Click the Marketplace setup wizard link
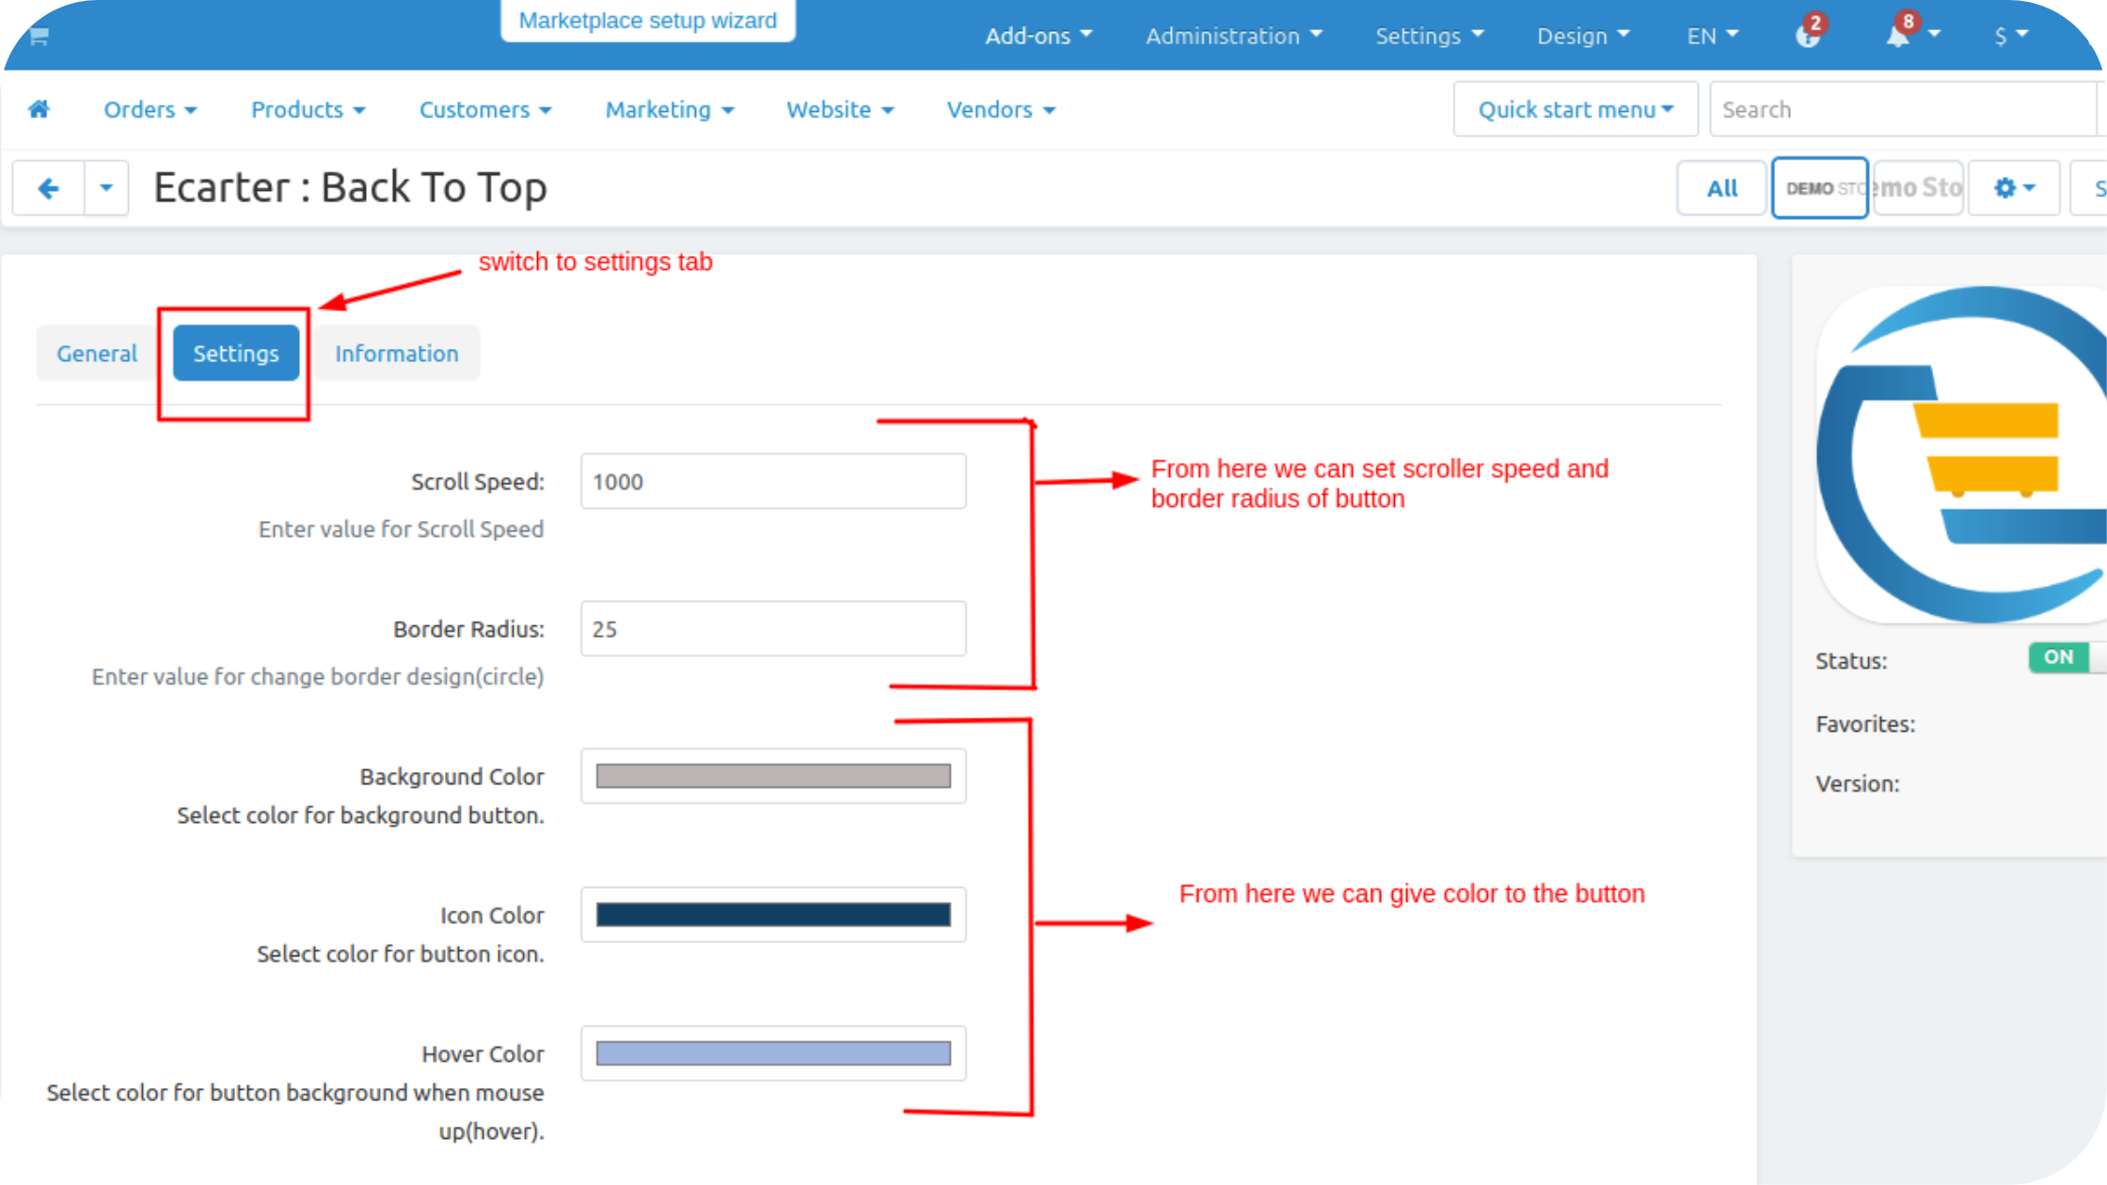The height and width of the screenshot is (1185, 2107). [x=647, y=21]
